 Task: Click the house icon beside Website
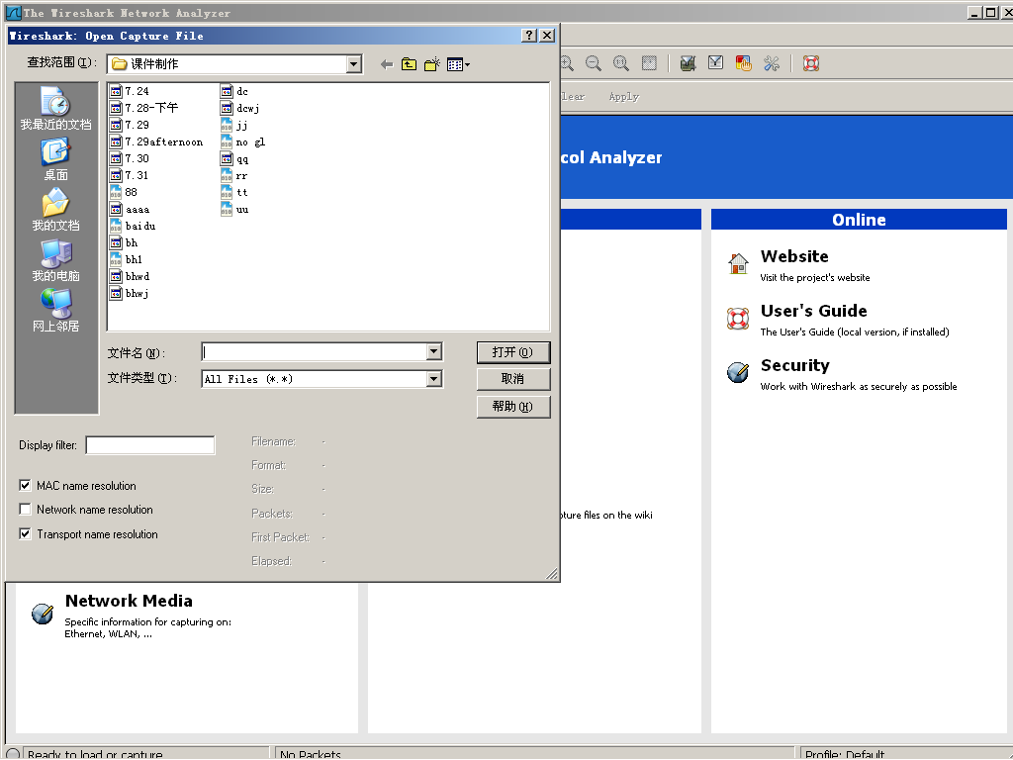click(x=738, y=263)
